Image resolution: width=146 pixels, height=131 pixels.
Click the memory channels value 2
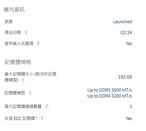(x=131, y=107)
